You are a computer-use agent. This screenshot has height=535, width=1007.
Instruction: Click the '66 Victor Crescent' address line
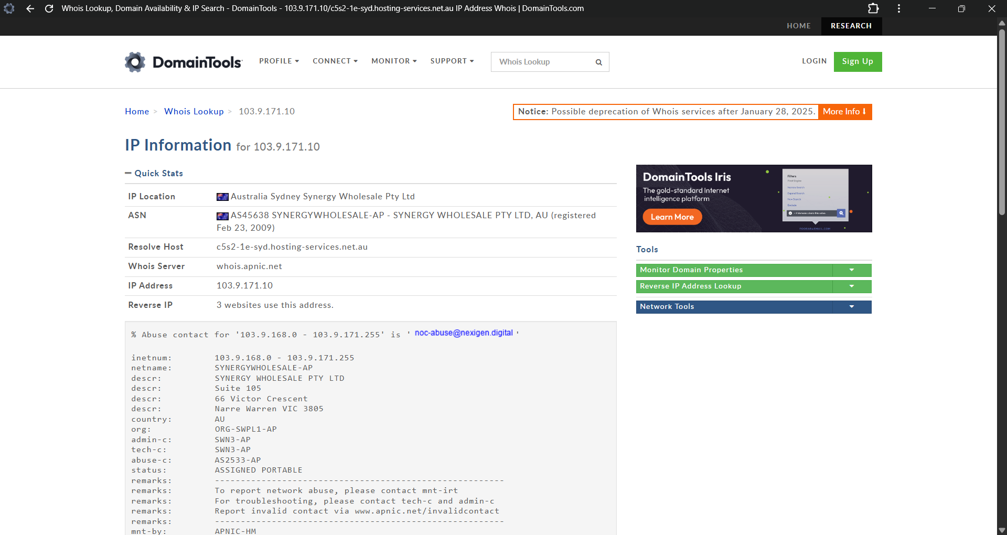tap(261, 399)
